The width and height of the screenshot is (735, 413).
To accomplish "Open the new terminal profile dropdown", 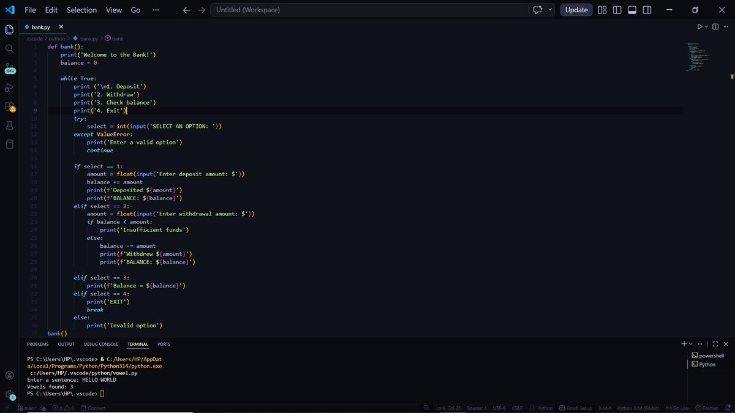I will click(691, 344).
